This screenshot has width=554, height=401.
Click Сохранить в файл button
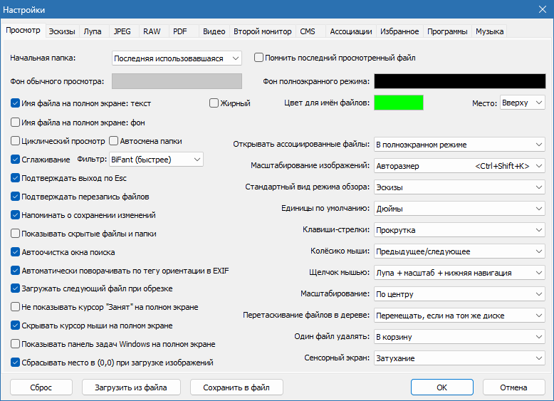236,387
